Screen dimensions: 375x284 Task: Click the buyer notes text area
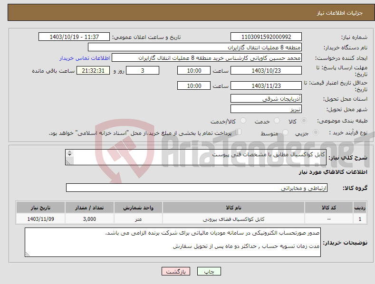[173, 242]
